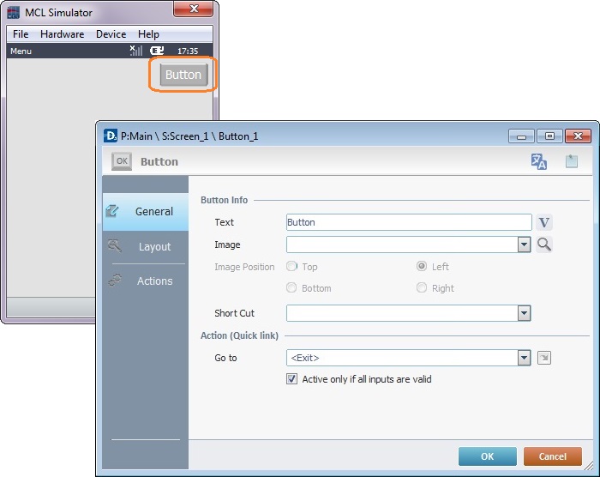Toggle Active only if all inputs valid
Image resolution: width=600 pixels, height=477 pixels.
coord(292,379)
